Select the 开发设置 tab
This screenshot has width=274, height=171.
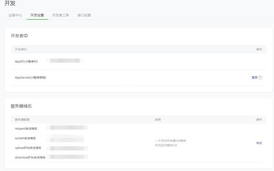click(x=37, y=15)
